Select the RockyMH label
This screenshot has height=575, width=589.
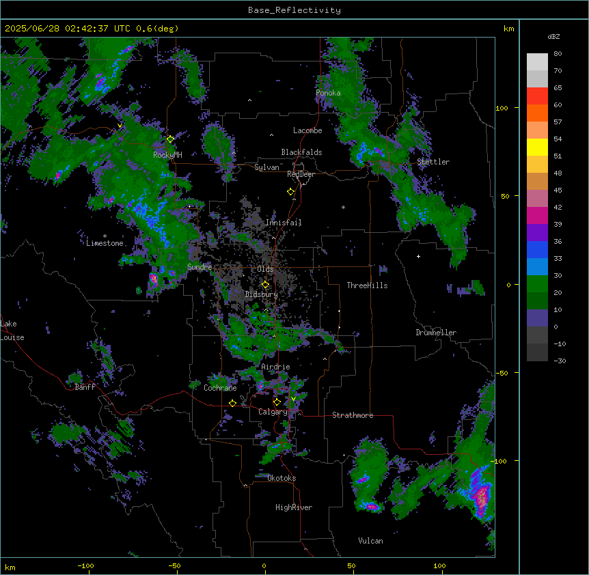167,154
